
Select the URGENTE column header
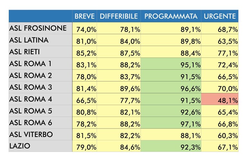pyautogui.click(x=220, y=16)
